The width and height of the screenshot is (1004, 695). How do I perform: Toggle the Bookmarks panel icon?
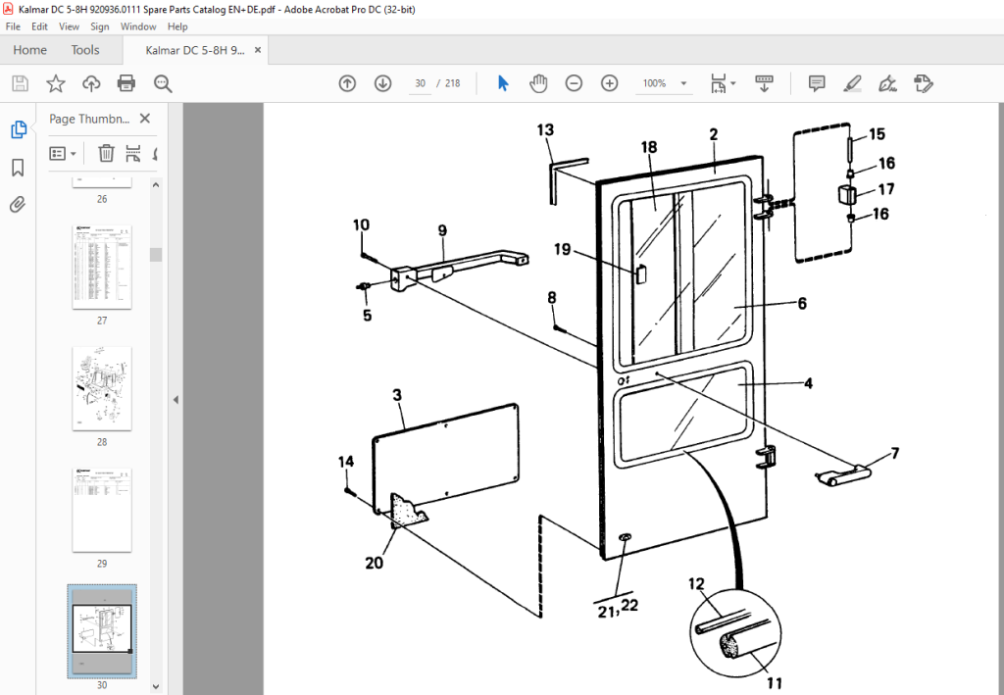click(18, 168)
